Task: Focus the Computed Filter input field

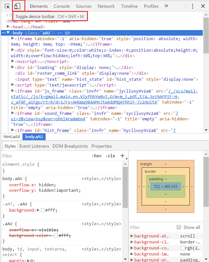Action: click(152, 227)
